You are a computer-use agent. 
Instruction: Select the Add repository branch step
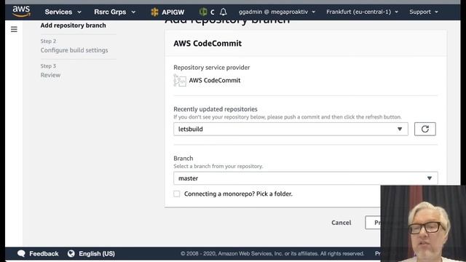[73, 25]
